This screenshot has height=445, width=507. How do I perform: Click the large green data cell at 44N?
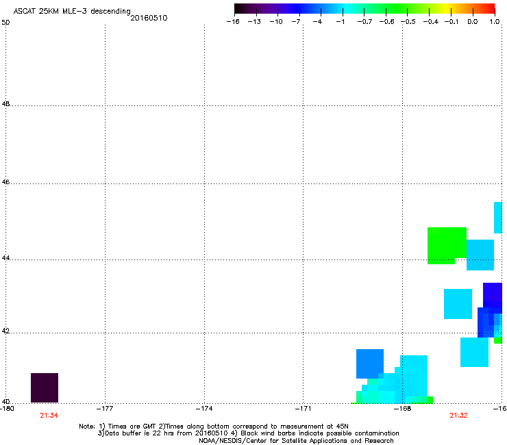click(x=447, y=245)
